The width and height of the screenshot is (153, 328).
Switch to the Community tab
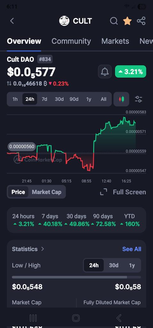pos(71,41)
